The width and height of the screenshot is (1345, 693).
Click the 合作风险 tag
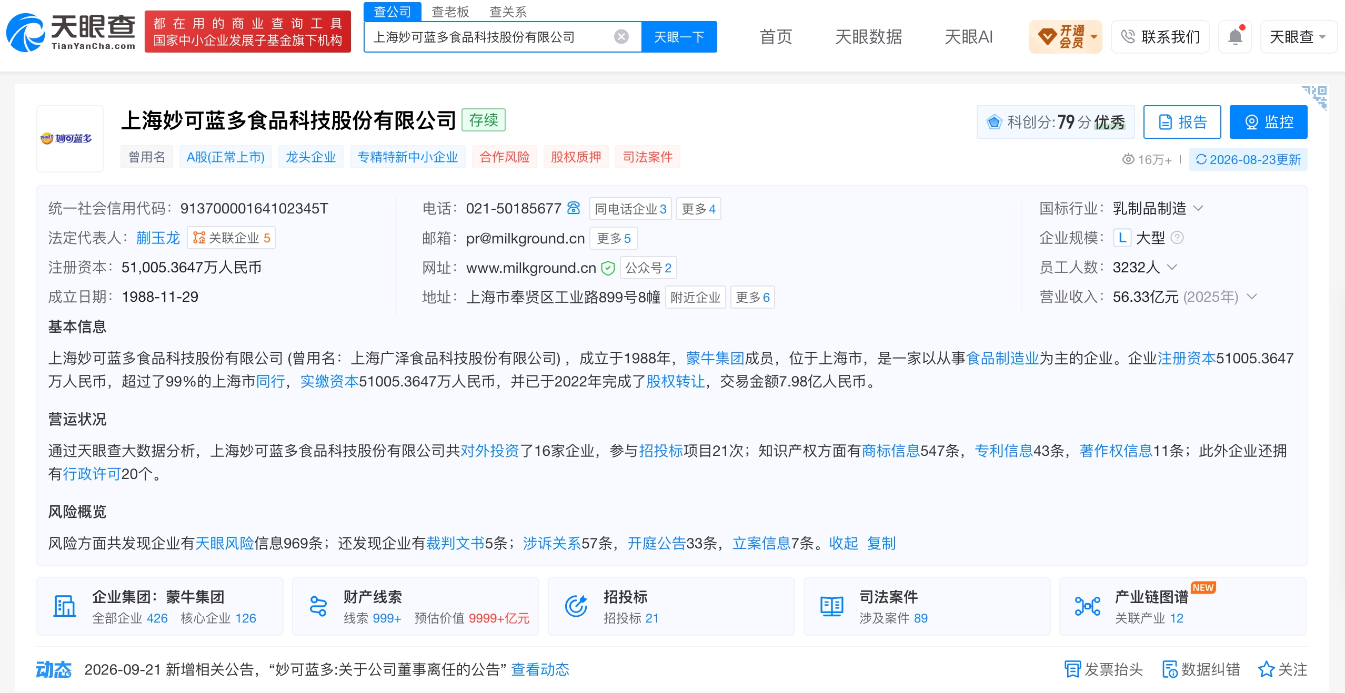click(505, 157)
